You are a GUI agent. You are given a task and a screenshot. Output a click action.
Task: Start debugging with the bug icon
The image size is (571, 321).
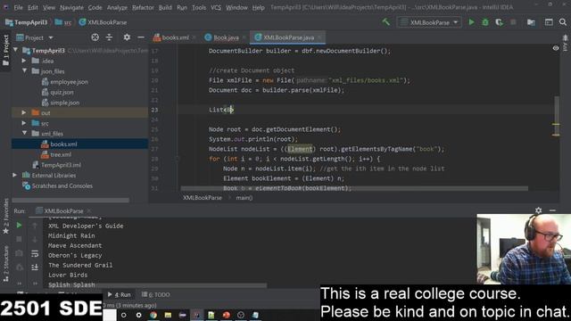(x=485, y=22)
